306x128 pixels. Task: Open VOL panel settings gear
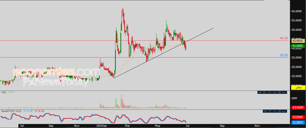tap(279, 92)
